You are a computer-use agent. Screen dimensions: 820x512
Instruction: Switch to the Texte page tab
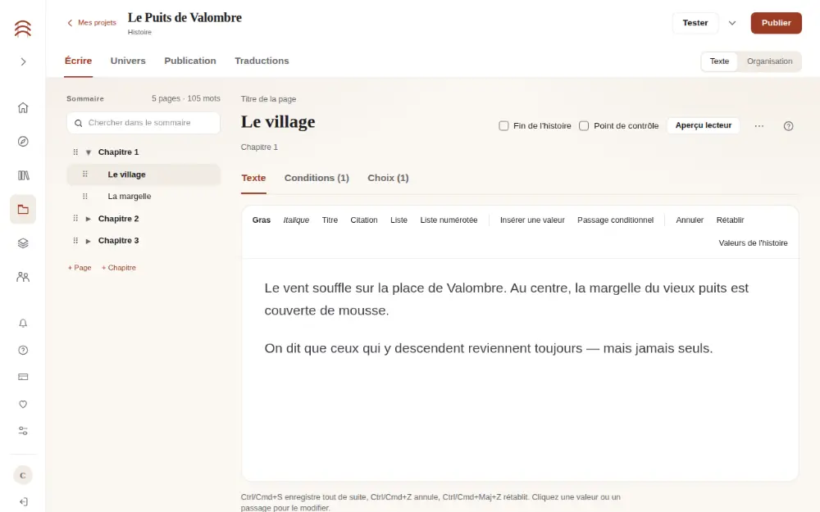[x=253, y=178]
